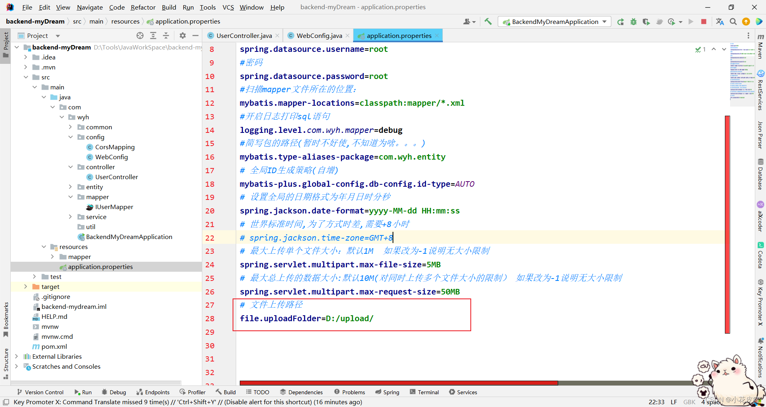The height and width of the screenshot is (407, 766).
Task: Click the LF line separator indicator
Action: click(674, 402)
